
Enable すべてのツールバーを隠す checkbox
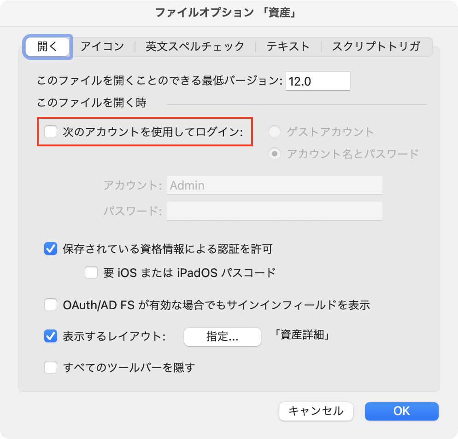coord(51,368)
